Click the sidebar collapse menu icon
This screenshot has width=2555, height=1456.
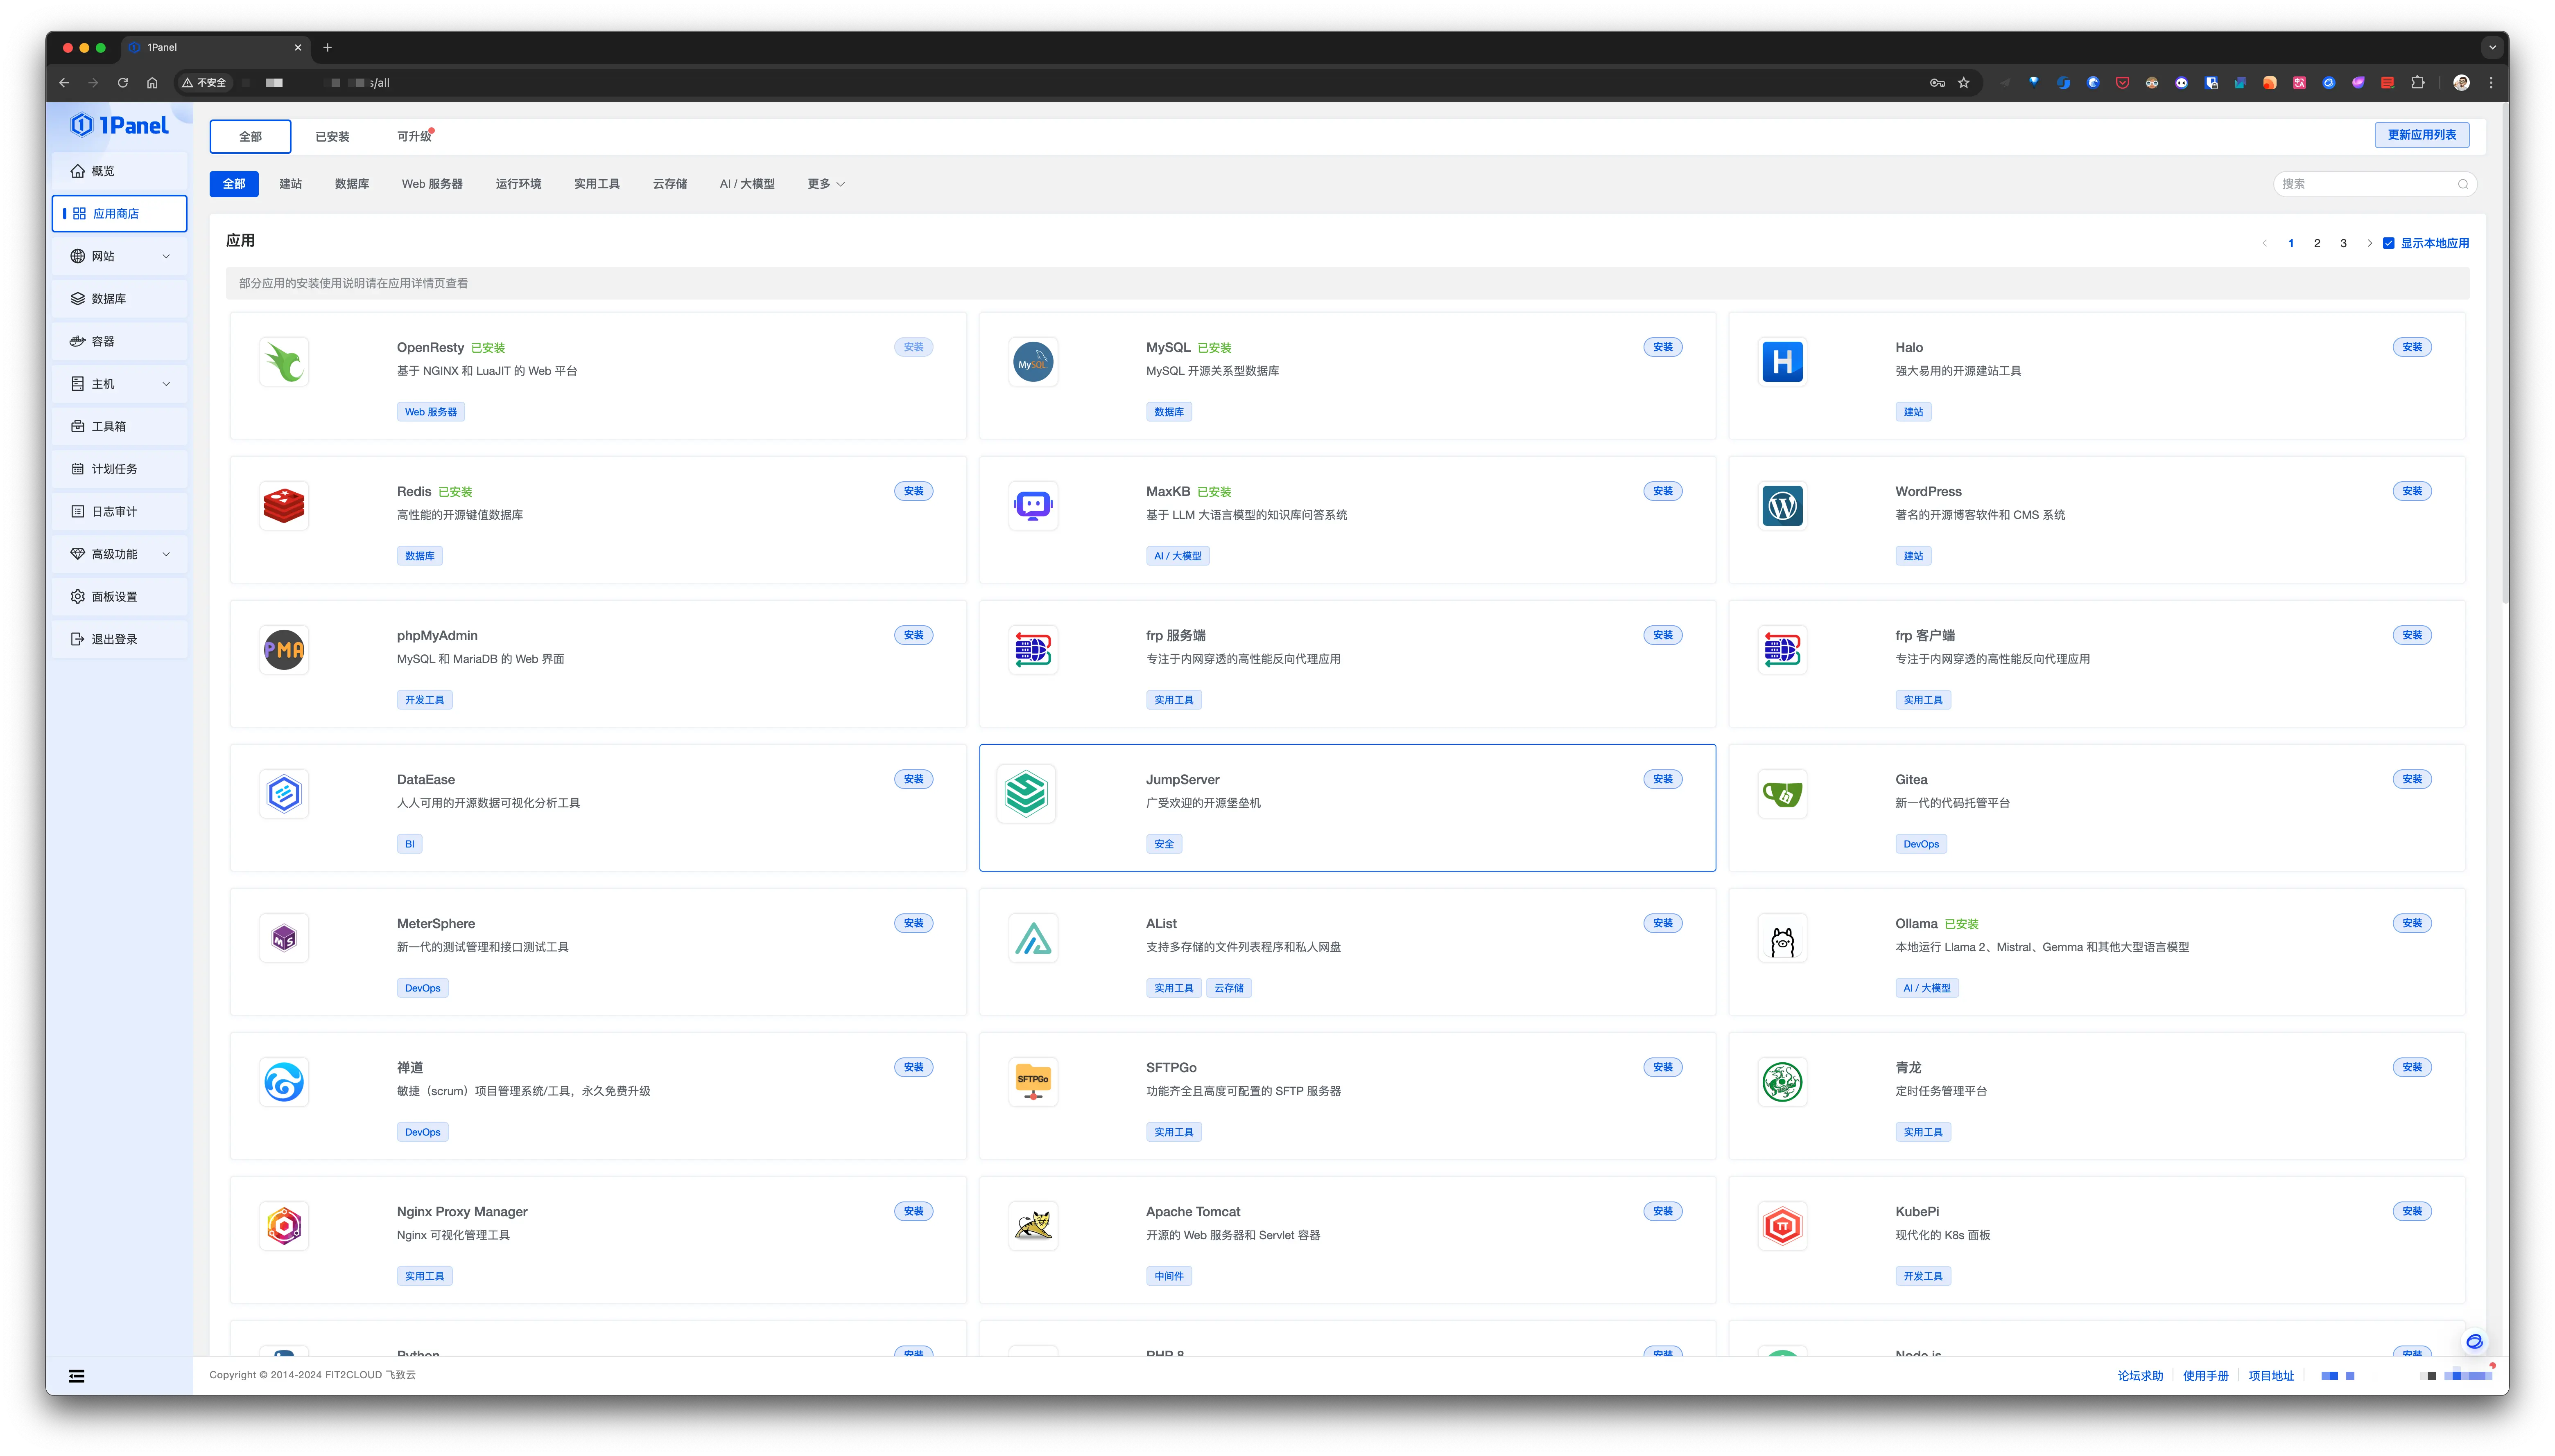click(x=77, y=1376)
